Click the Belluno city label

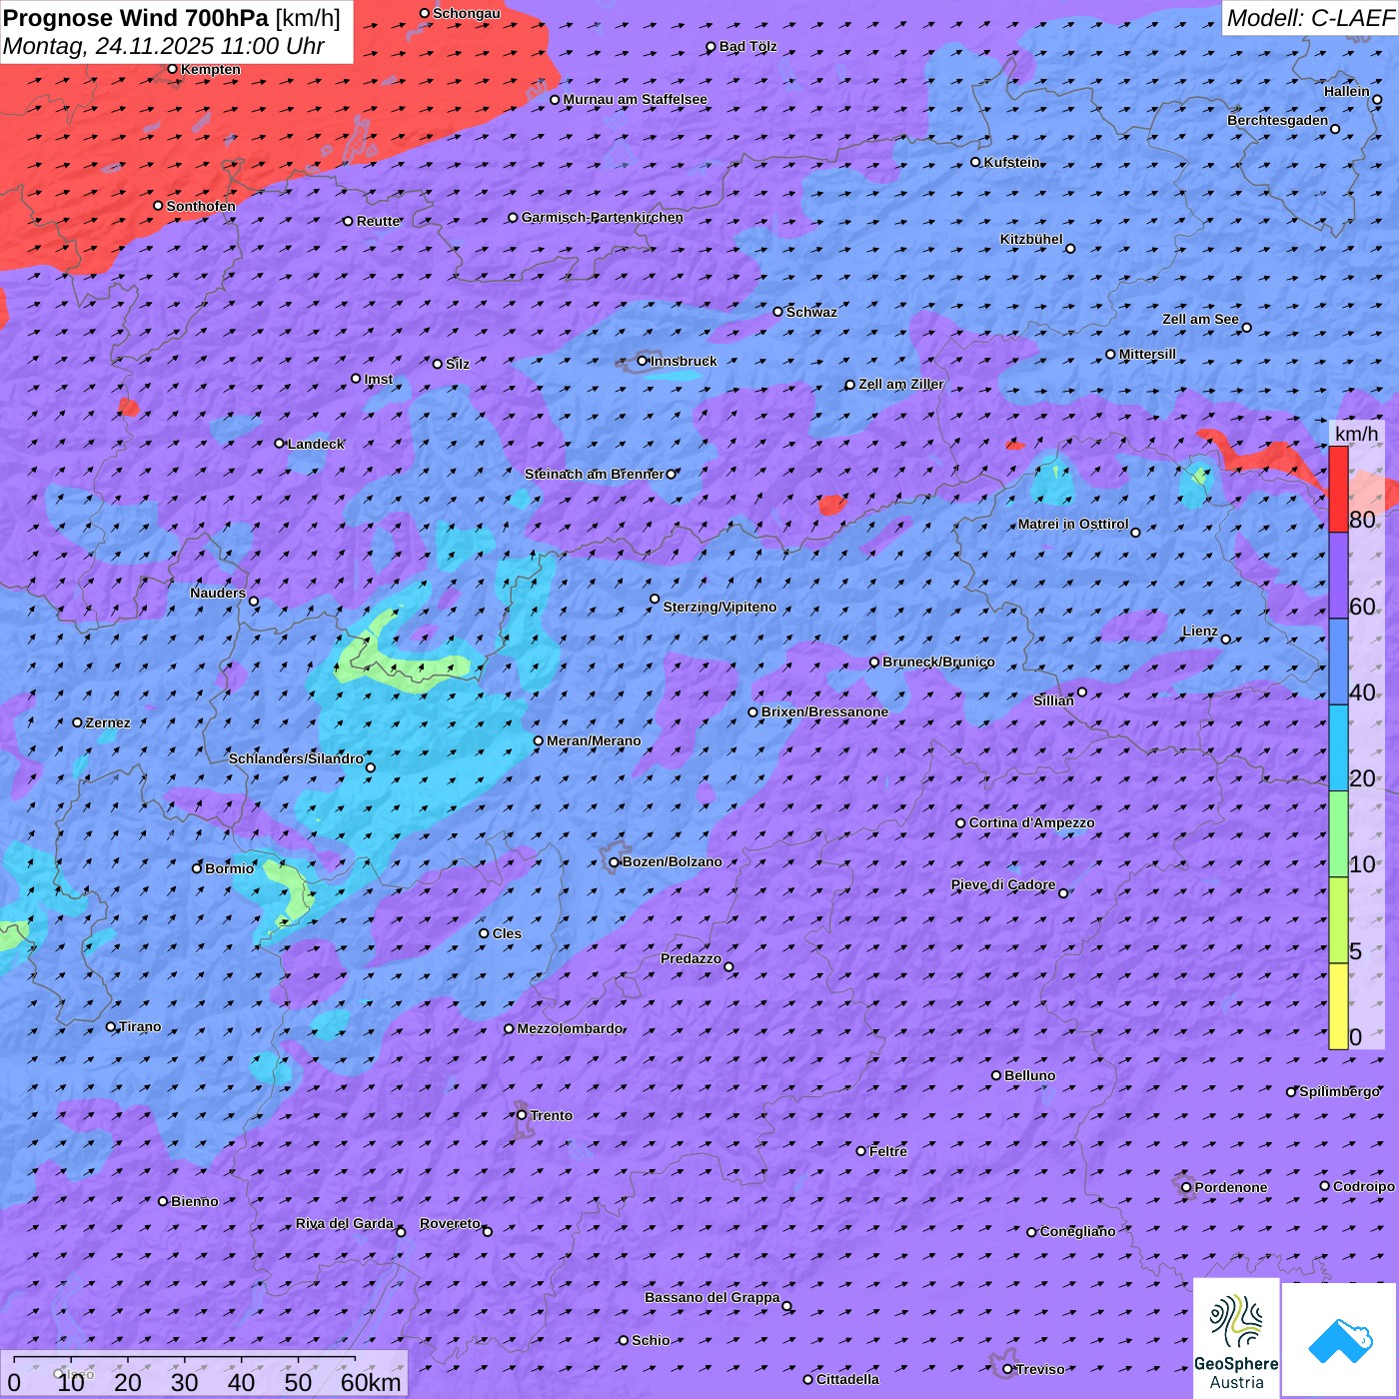pos(1030,1075)
